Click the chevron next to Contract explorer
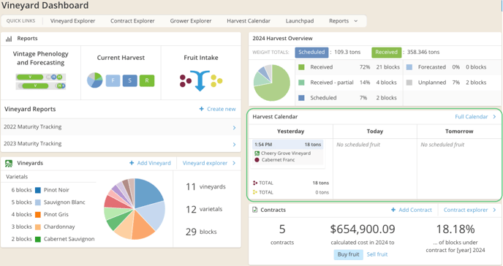This screenshot has height=266, width=503. tap(494, 210)
